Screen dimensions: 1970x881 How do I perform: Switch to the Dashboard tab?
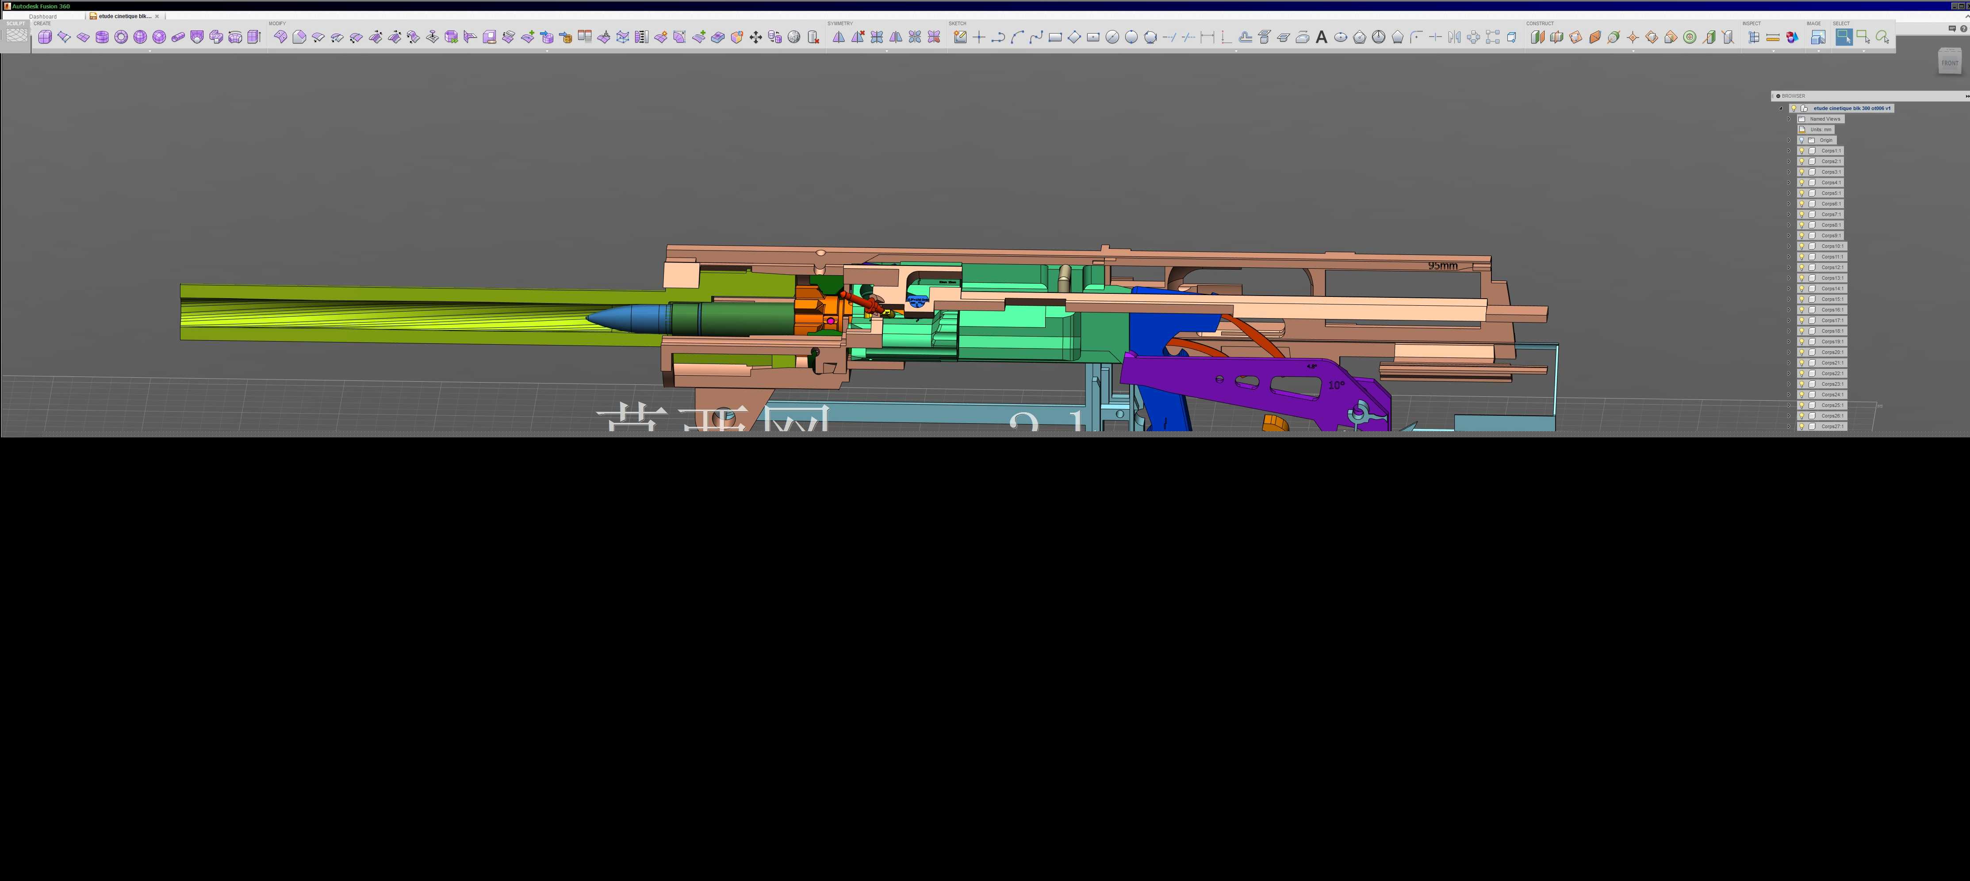(x=43, y=16)
